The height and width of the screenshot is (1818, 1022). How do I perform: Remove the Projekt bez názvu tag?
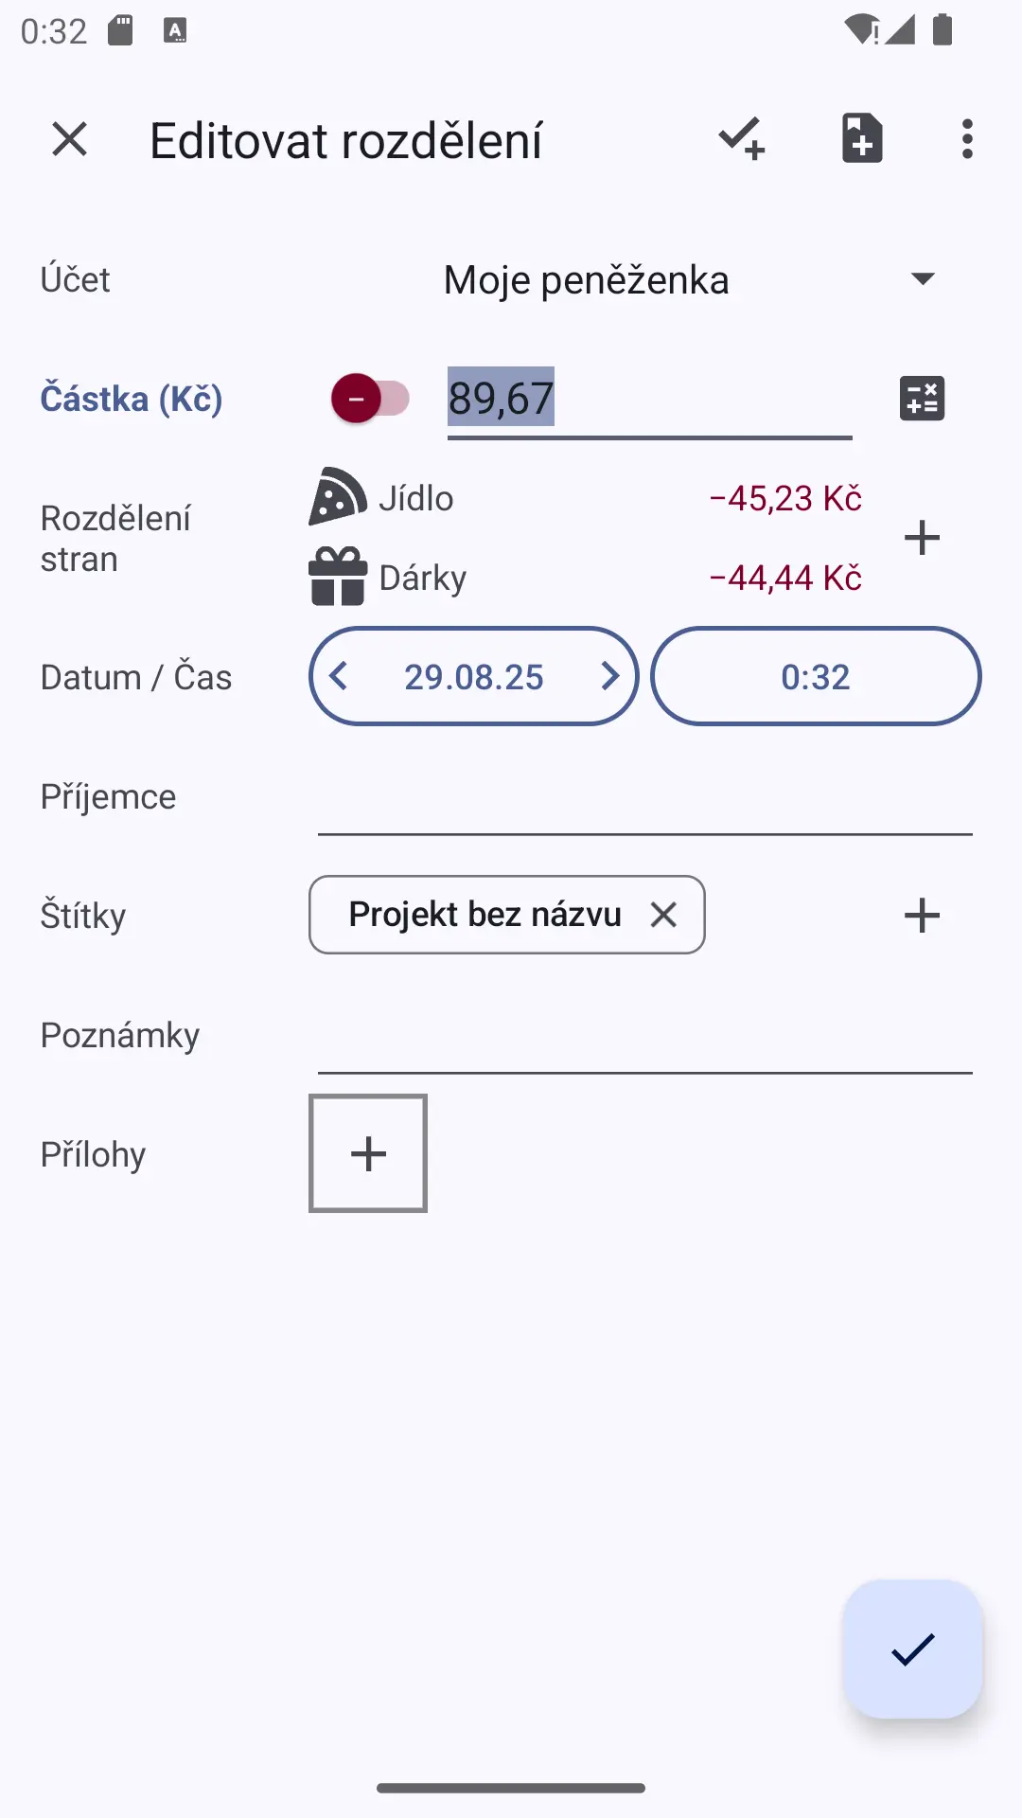click(x=664, y=915)
